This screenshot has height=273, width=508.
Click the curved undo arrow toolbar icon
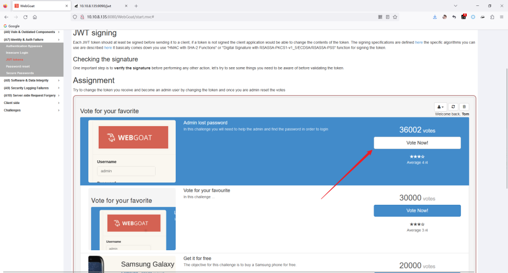click(x=454, y=17)
